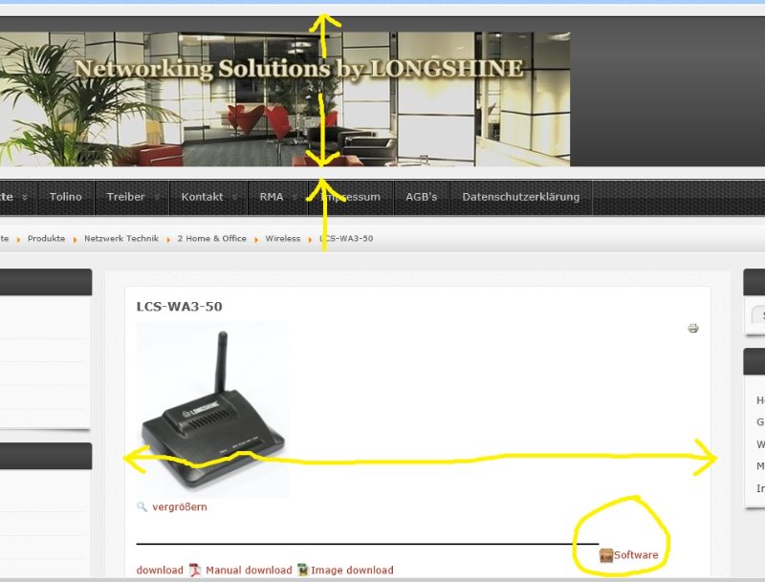Expand the RMA menu dropdown arrow
The width and height of the screenshot is (765, 582).
point(295,197)
